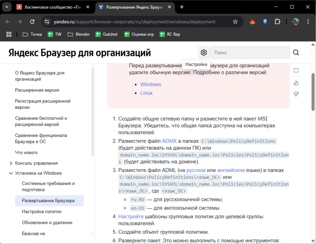The height and width of the screenshot is (244, 316).
Task: Click the thumbs down feedback icon
Action: click(296, 94)
